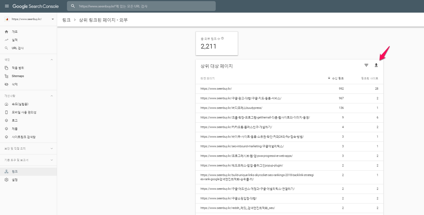The height and width of the screenshot is (215, 424).
Task: Collapse the 개선사항 section
Action: click(52, 96)
